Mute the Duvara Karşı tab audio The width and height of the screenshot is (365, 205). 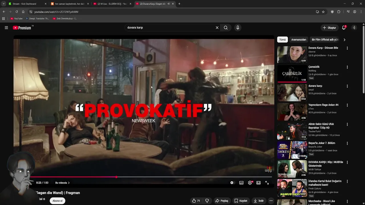(169, 4)
